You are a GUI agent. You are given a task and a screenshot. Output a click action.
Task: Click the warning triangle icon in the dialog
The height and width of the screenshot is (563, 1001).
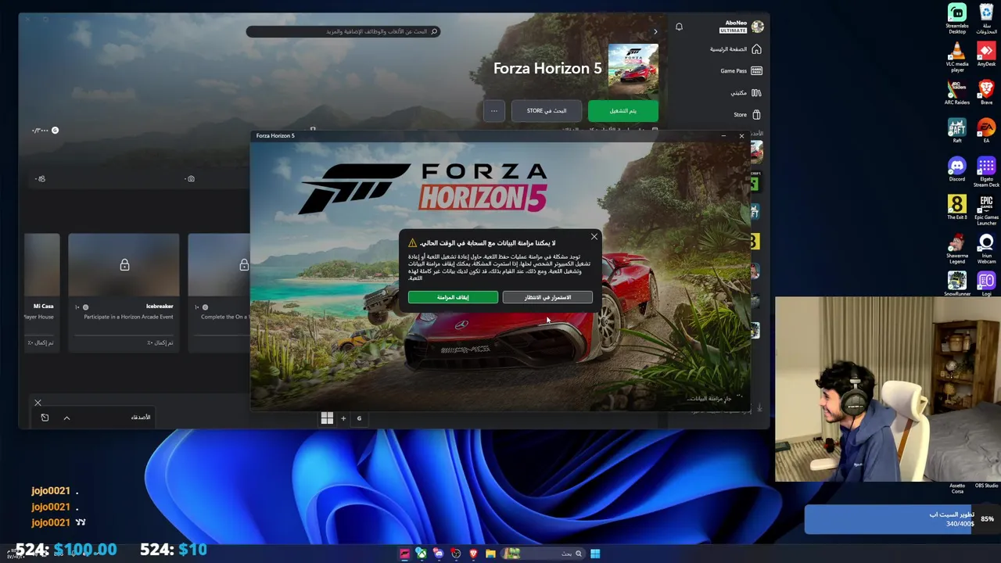[412, 243]
